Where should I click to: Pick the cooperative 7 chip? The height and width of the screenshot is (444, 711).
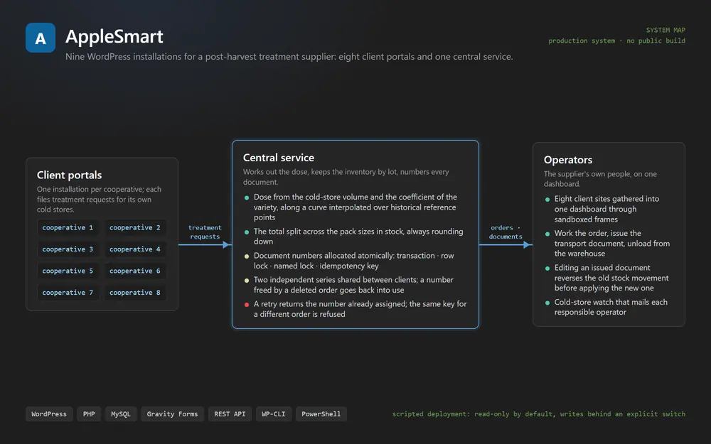[68, 293]
